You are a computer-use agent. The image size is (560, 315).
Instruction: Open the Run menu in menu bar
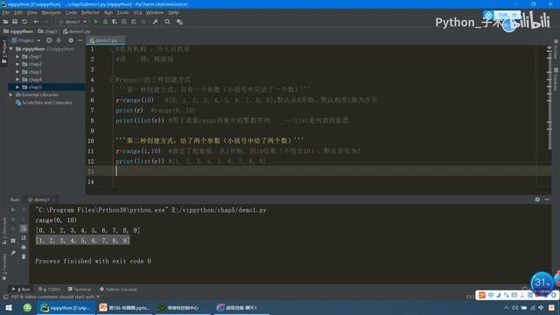pos(108,12)
